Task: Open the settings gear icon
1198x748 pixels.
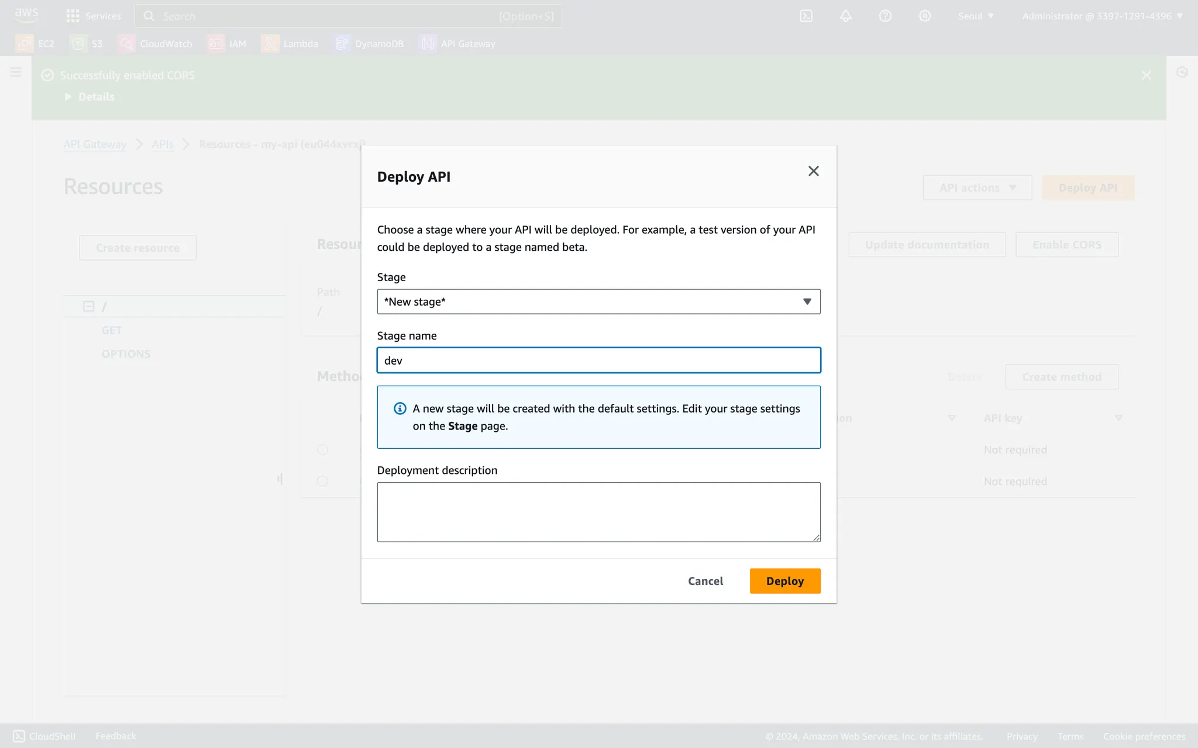Action: point(925,16)
